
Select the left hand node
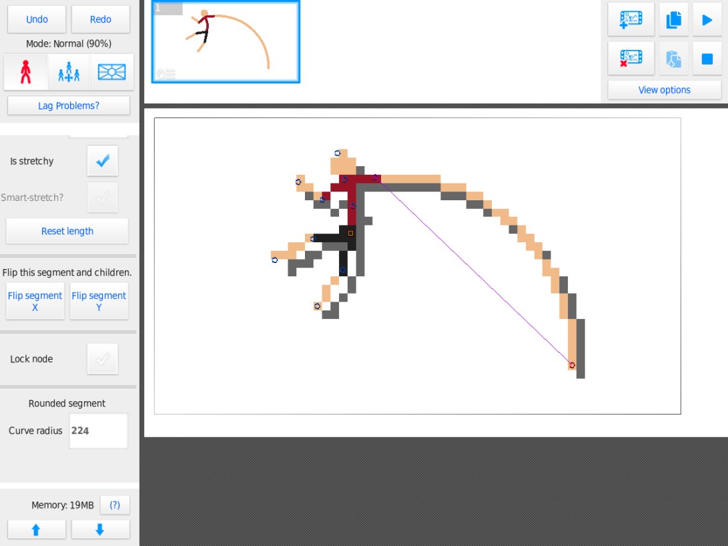click(298, 182)
